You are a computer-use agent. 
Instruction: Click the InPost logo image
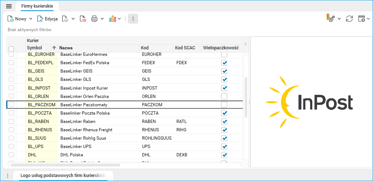click(x=309, y=102)
